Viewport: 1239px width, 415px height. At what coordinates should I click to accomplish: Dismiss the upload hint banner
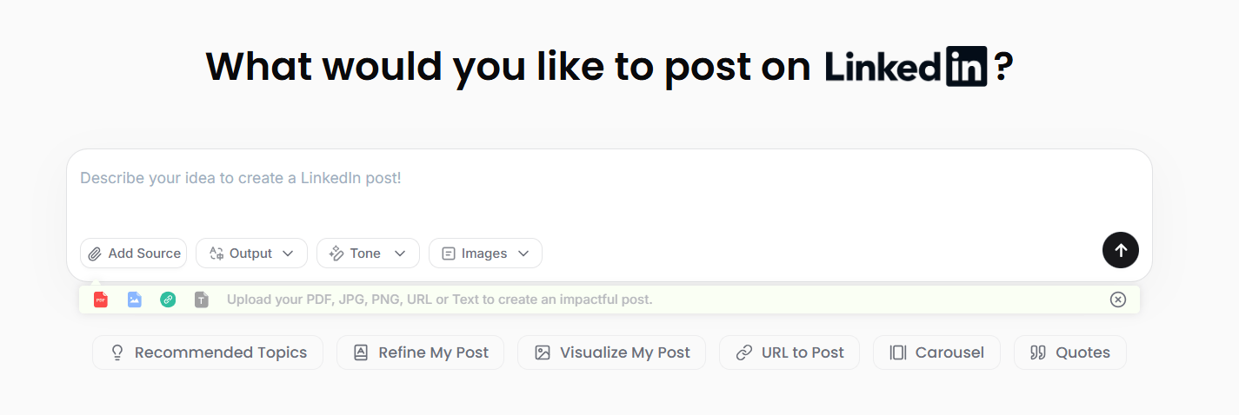click(1118, 300)
